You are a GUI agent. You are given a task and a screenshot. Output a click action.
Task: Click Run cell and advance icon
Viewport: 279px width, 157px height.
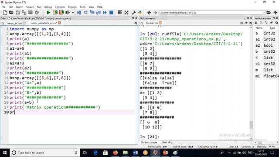point(61,13)
